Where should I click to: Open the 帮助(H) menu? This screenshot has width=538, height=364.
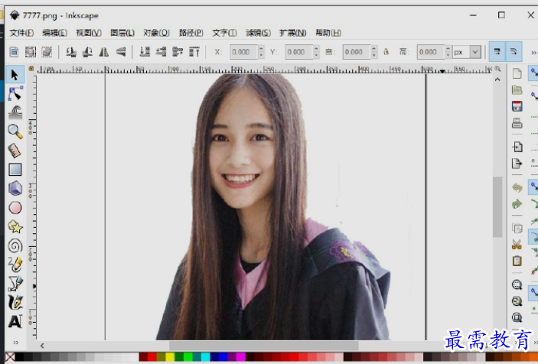tap(328, 33)
